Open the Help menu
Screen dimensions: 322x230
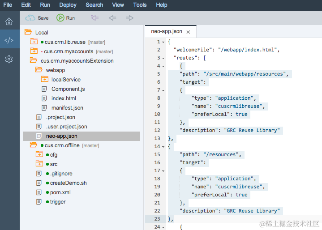click(x=161, y=5)
